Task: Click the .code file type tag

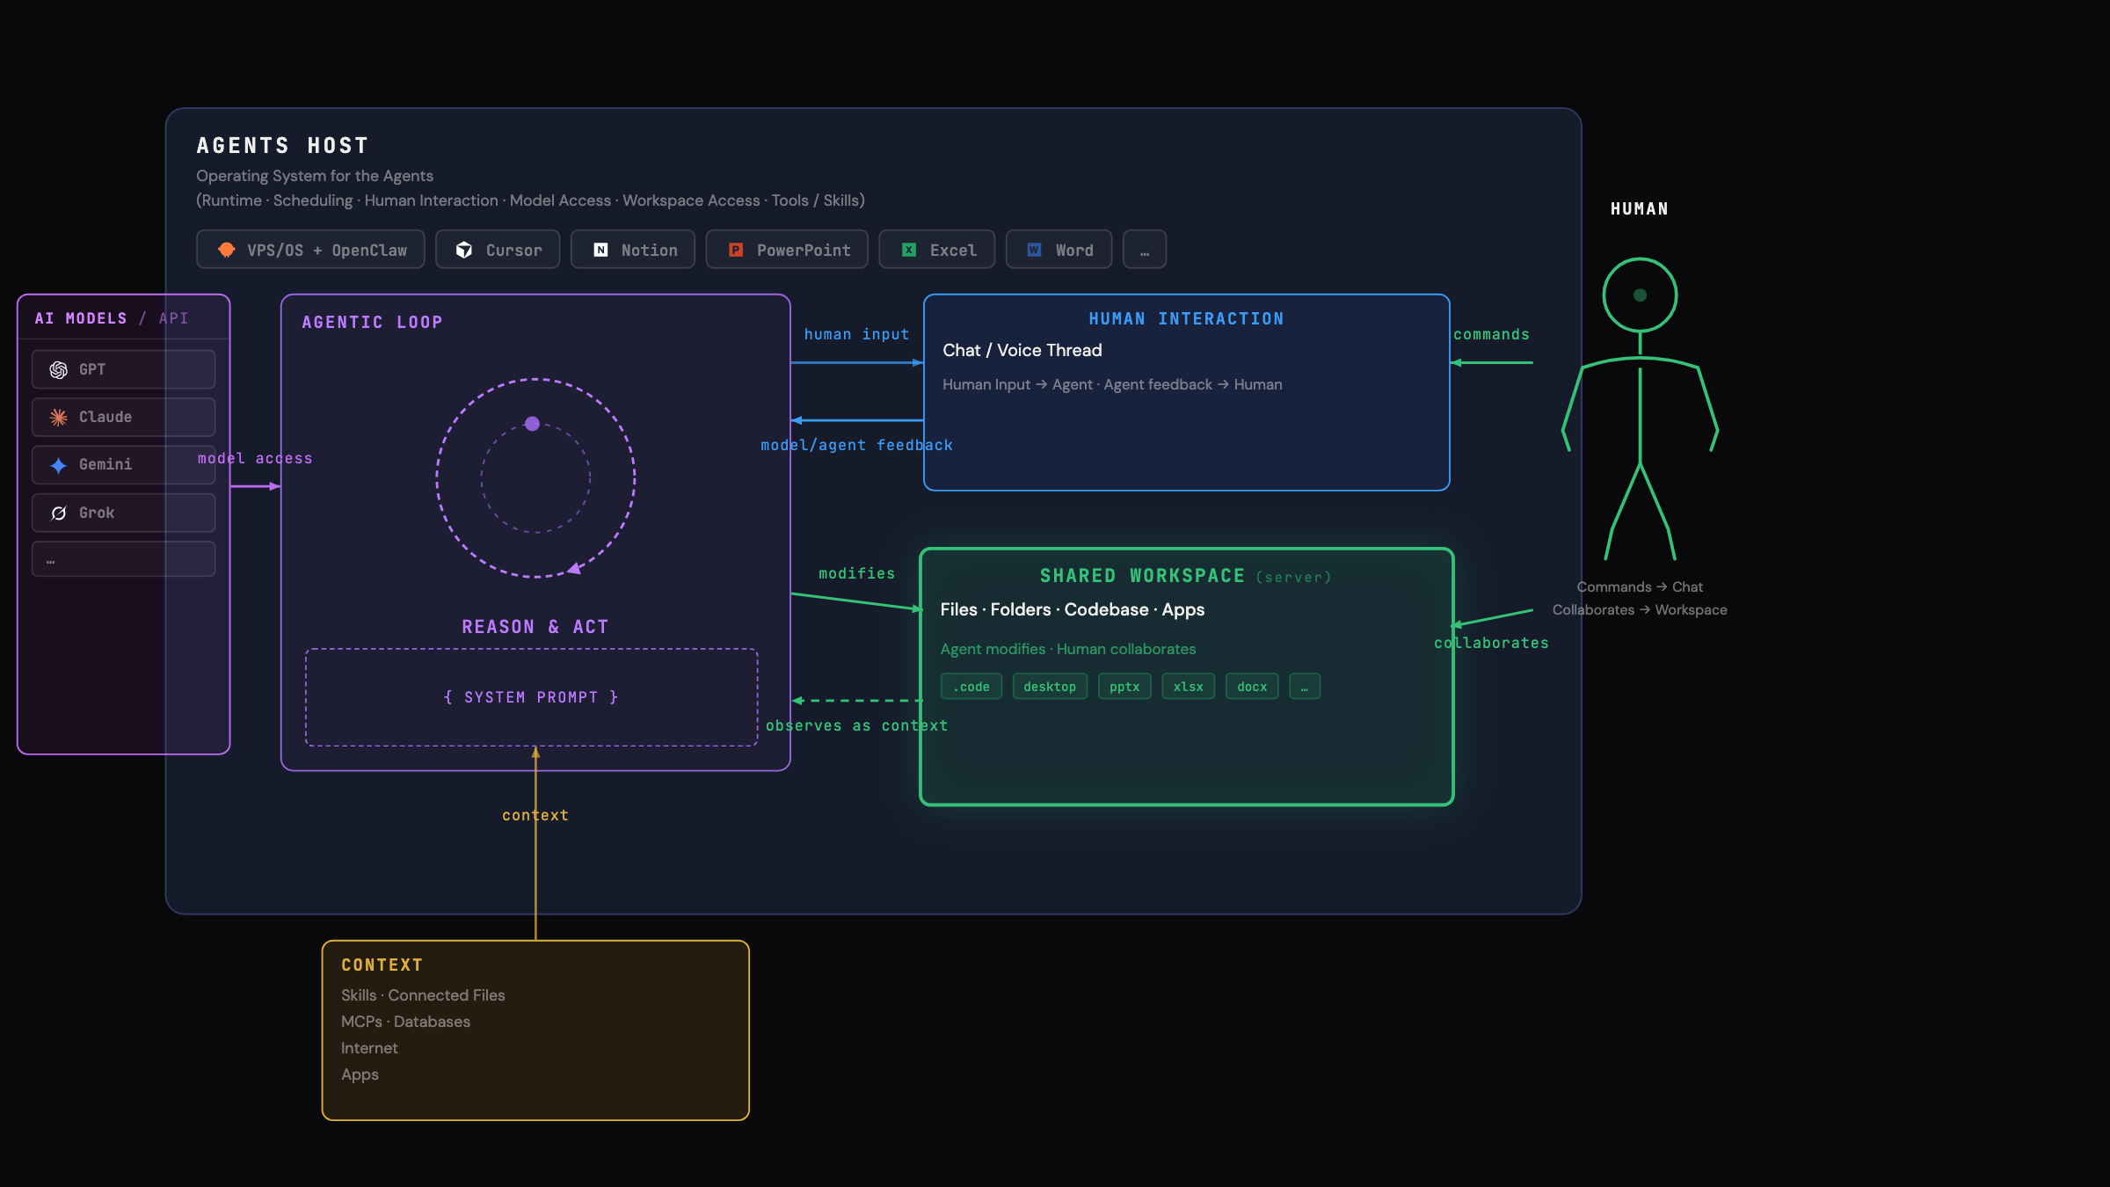Action: coord(971,687)
